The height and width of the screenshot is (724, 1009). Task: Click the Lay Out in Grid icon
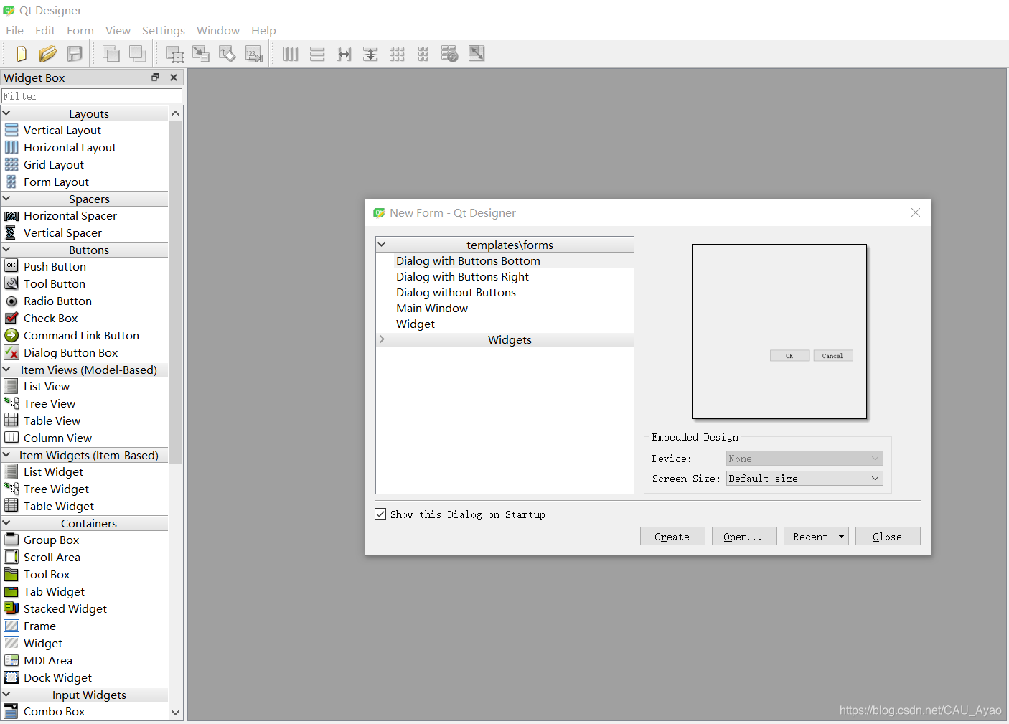(x=397, y=54)
